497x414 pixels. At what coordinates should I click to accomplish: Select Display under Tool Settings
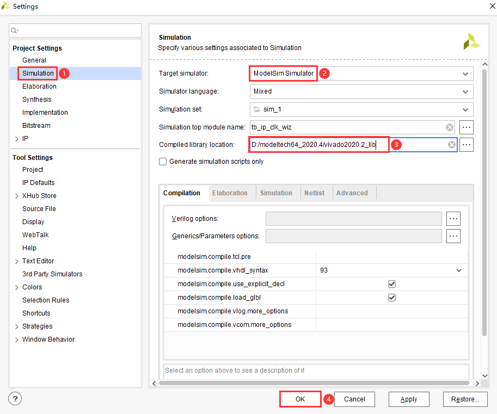pos(33,222)
